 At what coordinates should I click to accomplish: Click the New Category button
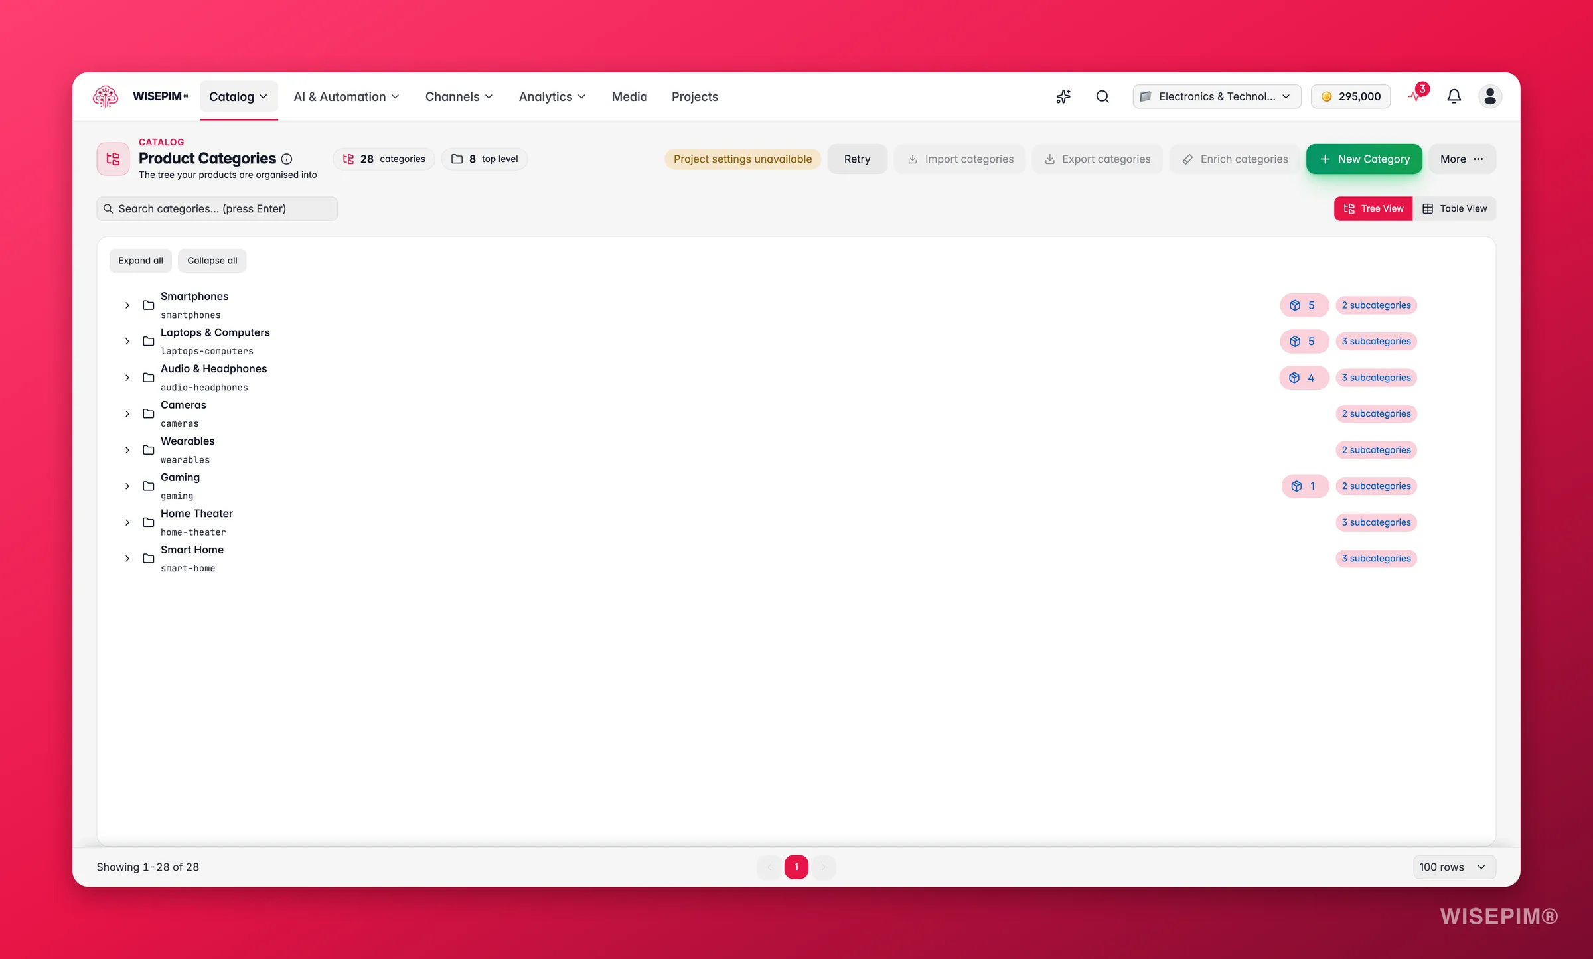pos(1364,159)
